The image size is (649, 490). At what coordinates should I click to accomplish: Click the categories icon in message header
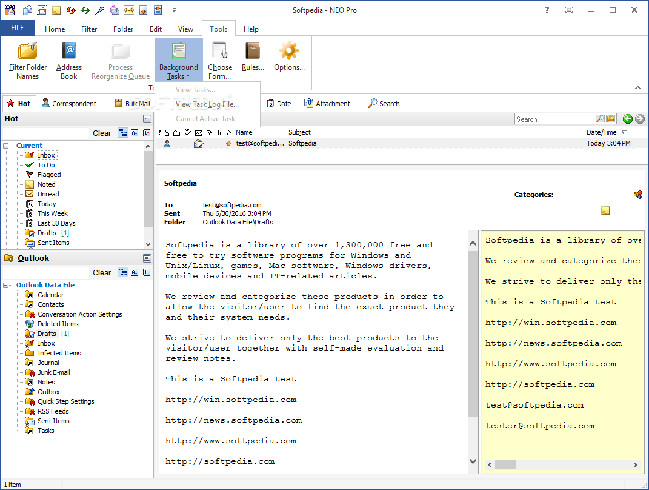tap(638, 194)
